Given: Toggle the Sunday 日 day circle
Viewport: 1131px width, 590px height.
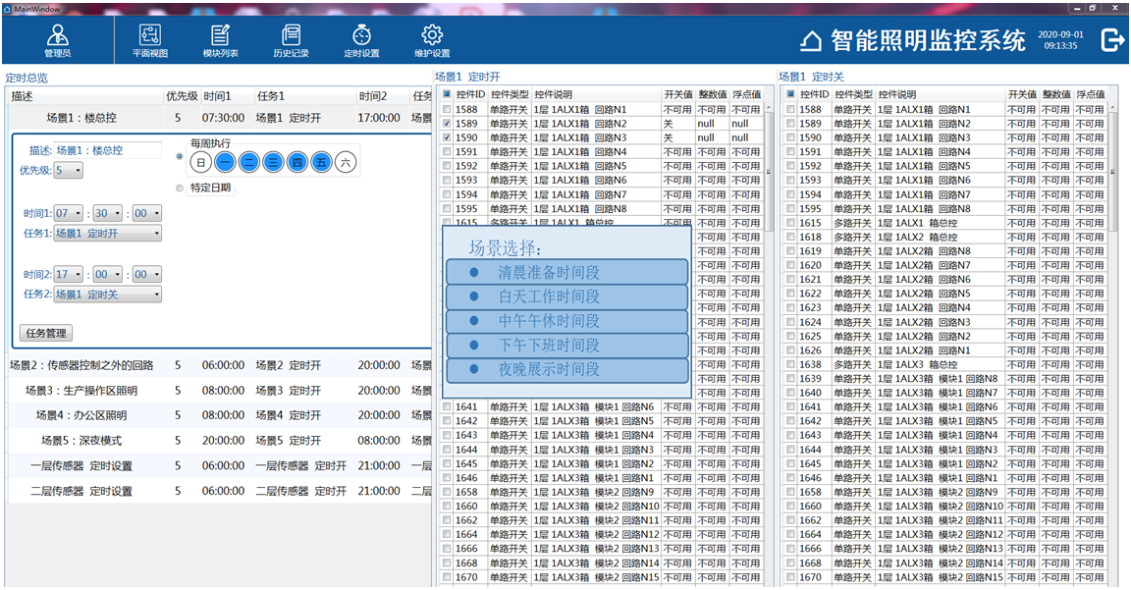Looking at the screenshot, I should 200,163.
